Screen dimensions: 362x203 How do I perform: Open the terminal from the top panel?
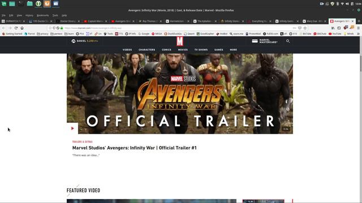tap(21, 3)
